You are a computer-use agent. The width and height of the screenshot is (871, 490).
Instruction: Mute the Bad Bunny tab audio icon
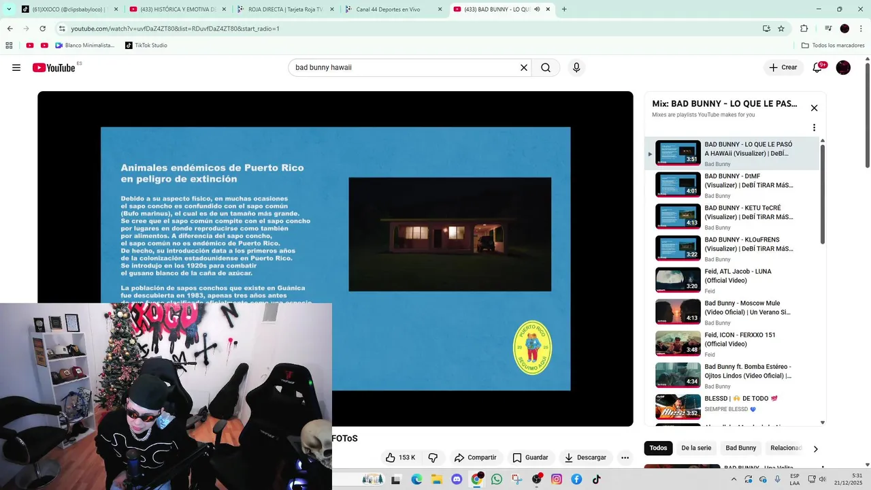point(537,9)
